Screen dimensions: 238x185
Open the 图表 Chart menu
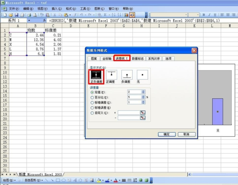pyautogui.click(x=100, y=9)
